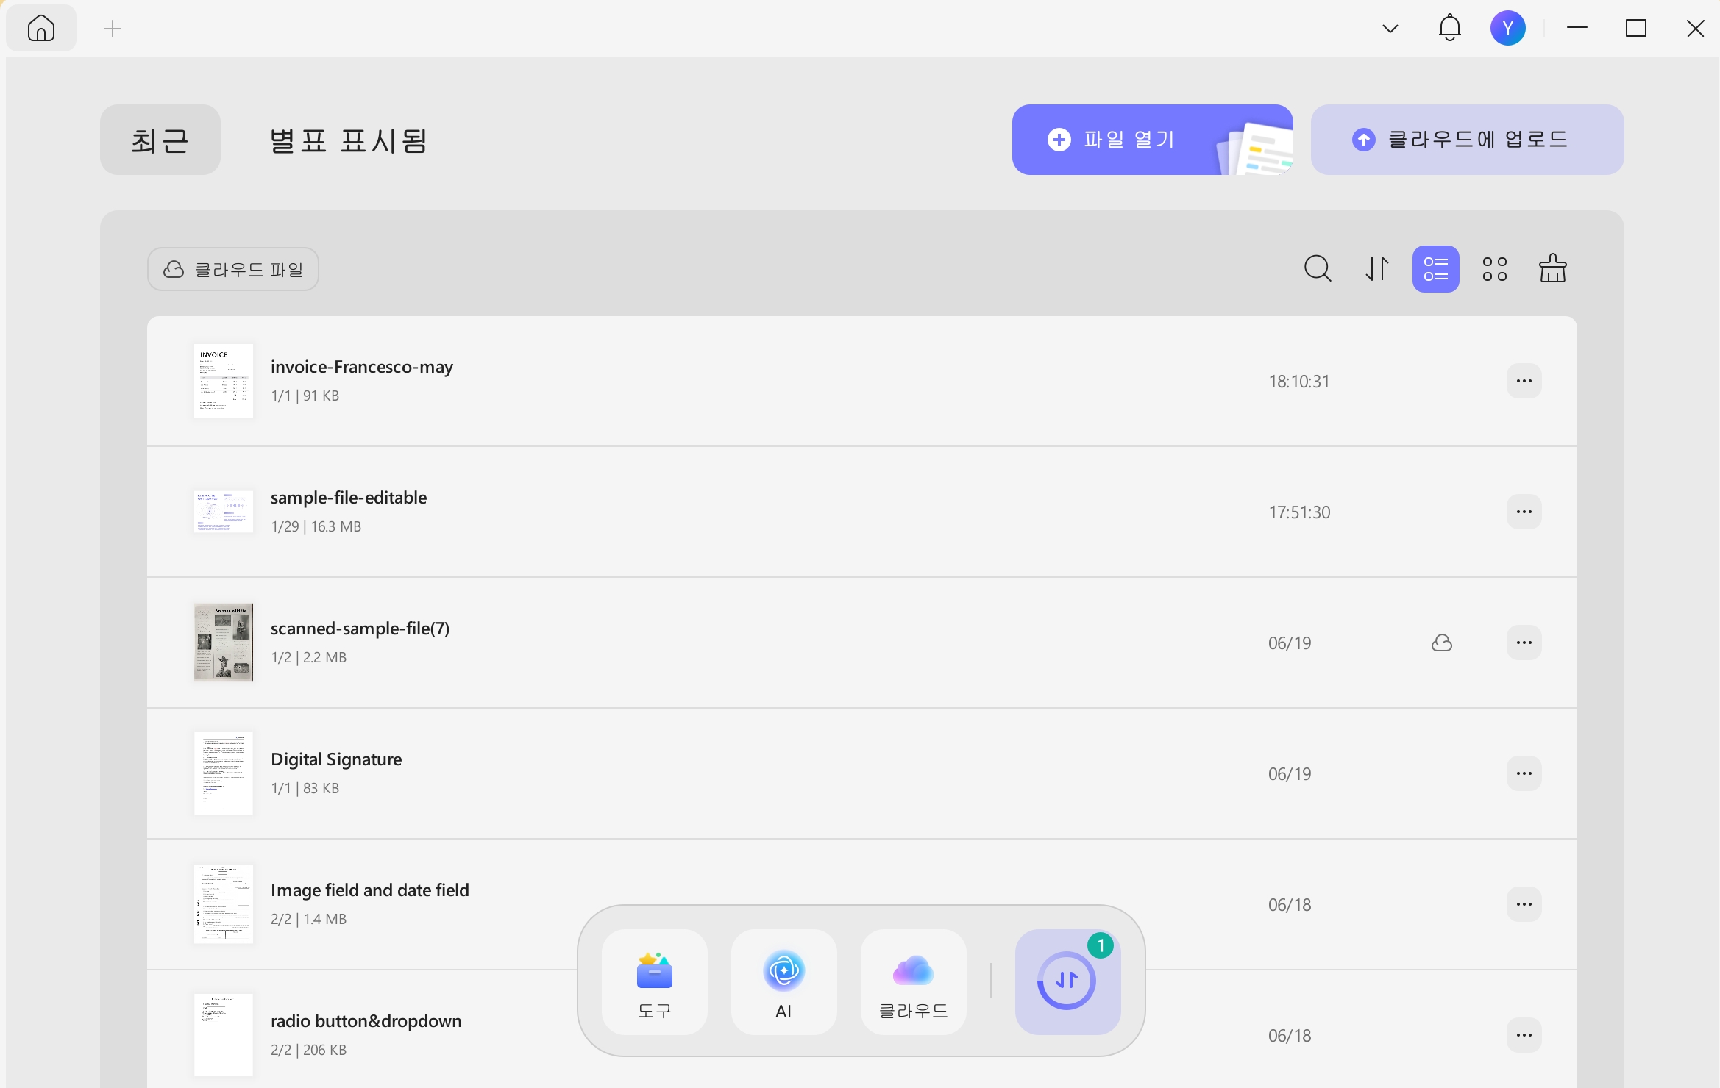Select file name Digital Signature
Viewport: 1720px width, 1088px height.
click(336, 759)
